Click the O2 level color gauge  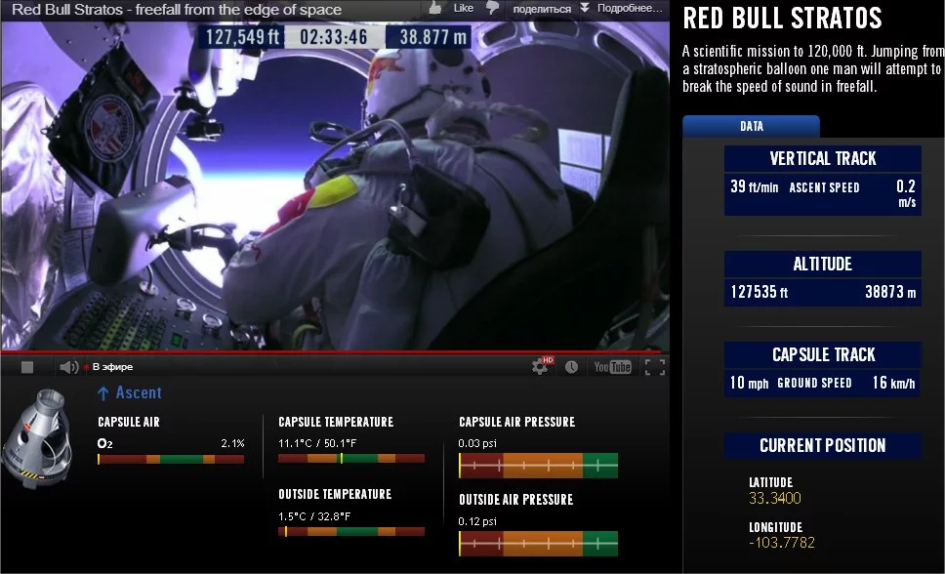[x=171, y=460]
